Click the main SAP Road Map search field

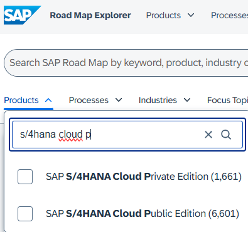(126, 63)
